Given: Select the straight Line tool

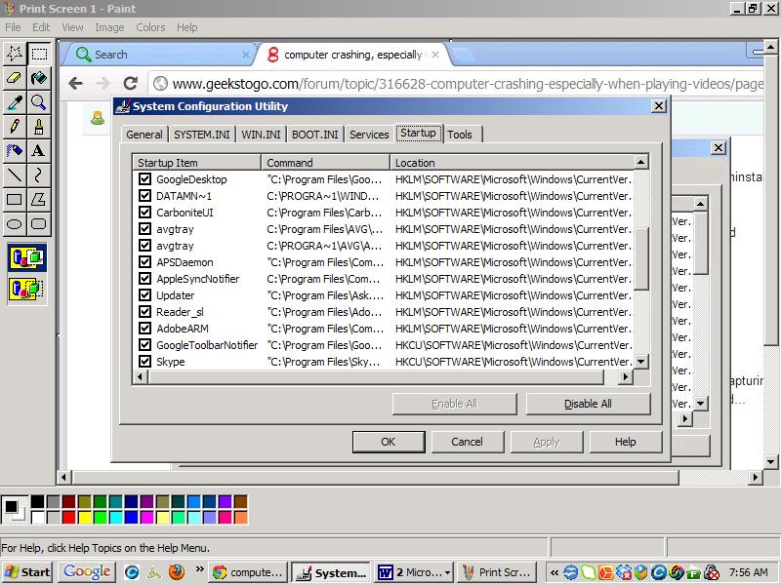Looking at the screenshot, I should click(x=15, y=175).
